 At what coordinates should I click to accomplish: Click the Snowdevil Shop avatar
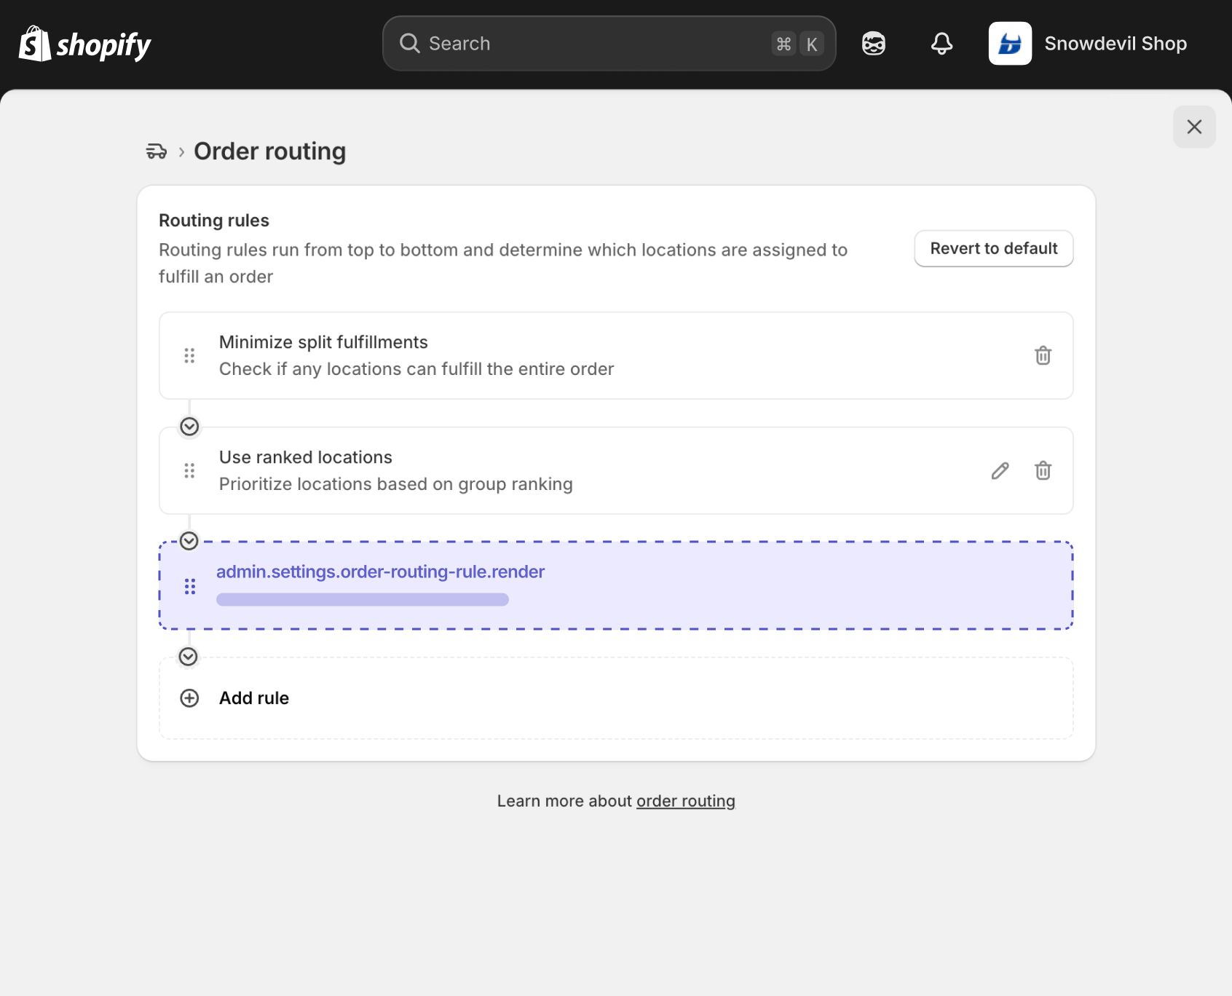point(1010,44)
